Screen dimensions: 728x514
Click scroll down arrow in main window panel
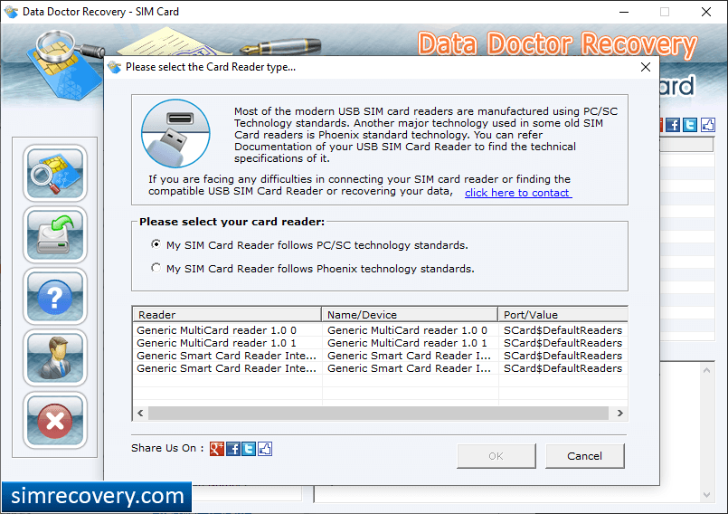coord(706,495)
